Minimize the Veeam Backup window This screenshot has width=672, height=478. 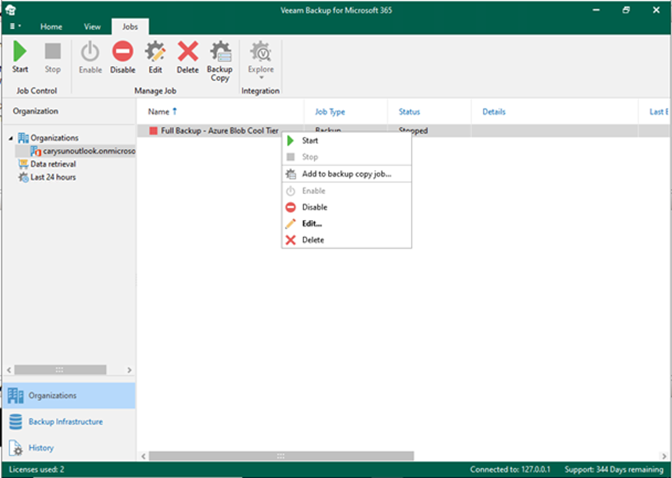click(x=596, y=10)
